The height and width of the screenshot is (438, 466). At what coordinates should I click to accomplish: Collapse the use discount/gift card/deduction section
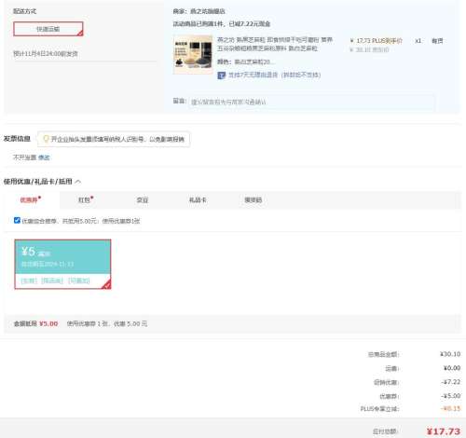(x=78, y=182)
